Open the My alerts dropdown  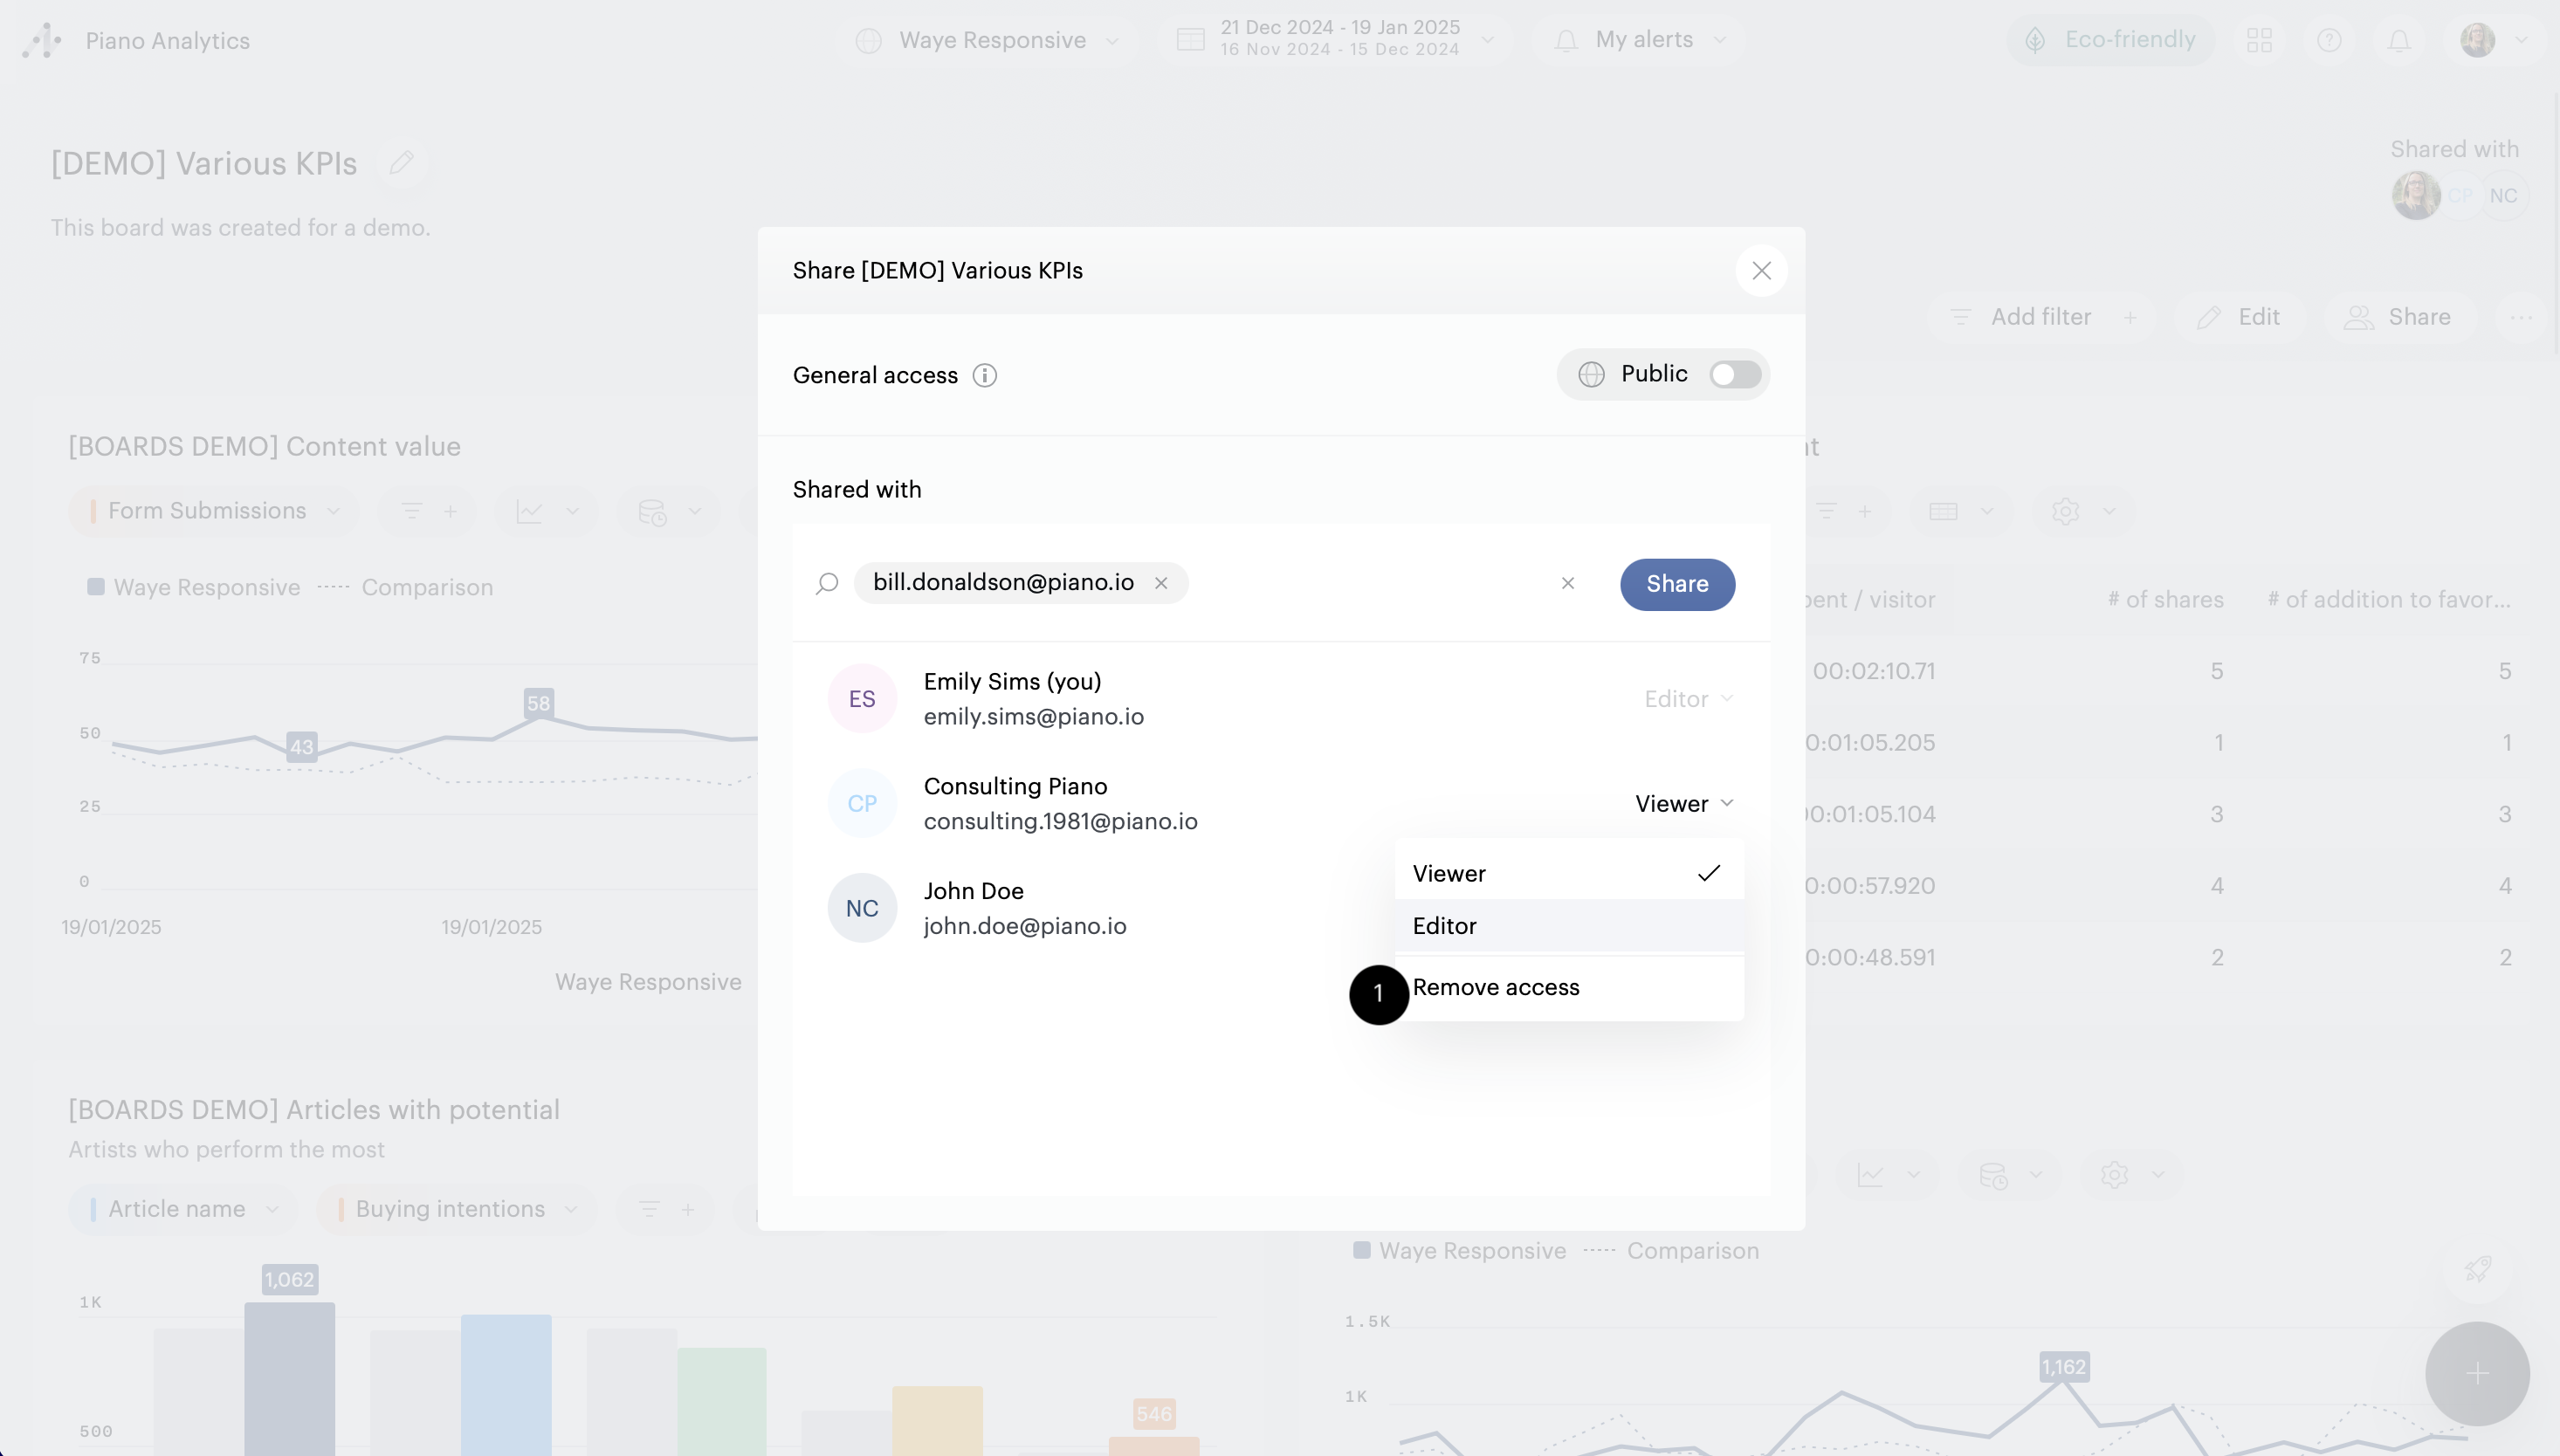click(x=1642, y=40)
